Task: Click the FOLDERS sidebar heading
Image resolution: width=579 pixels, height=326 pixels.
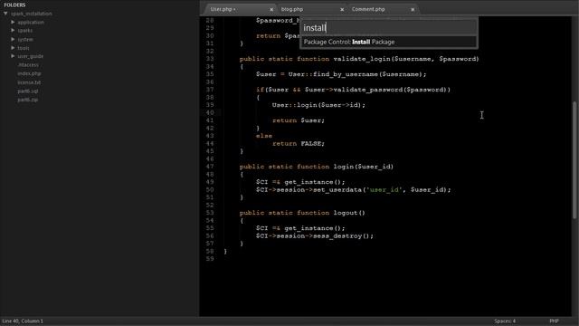Action: point(14,5)
